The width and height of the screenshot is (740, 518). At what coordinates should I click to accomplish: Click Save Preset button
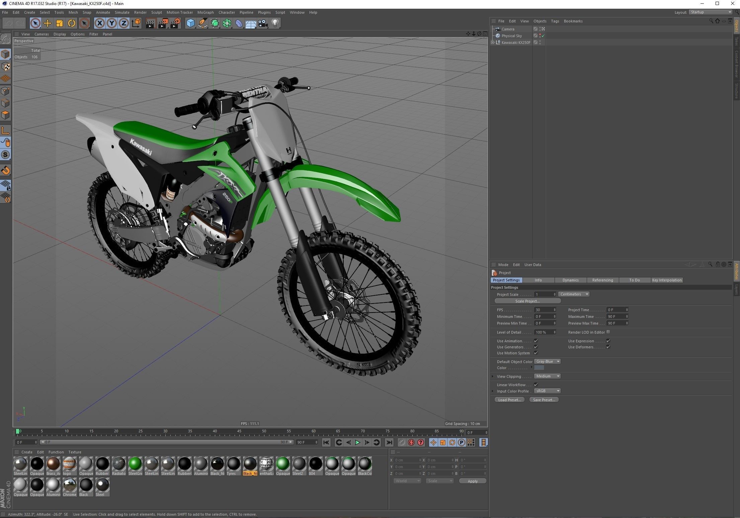pos(544,400)
